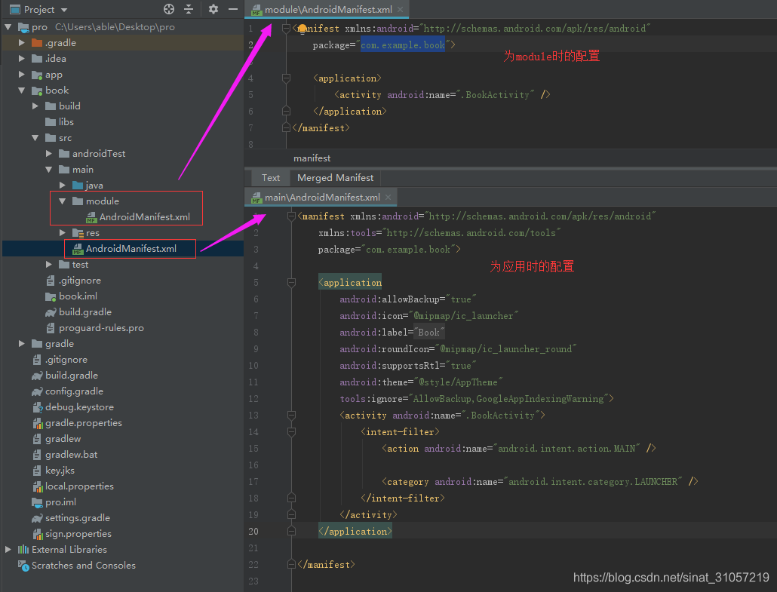The width and height of the screenshot is (777, 592).
Task: Close the module\AndroidManifest.xml tab
Action: point(400,9)
